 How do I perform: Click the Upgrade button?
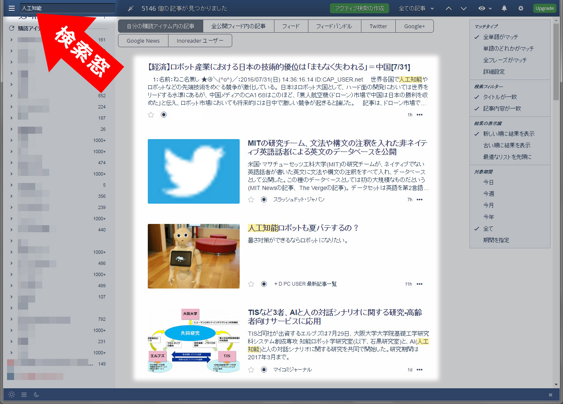[544, 8]
